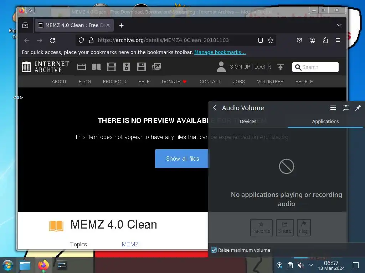Reload the archive.org page

coord(52,41)
